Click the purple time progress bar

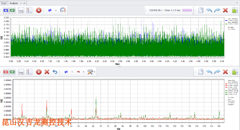pos(187,10)
